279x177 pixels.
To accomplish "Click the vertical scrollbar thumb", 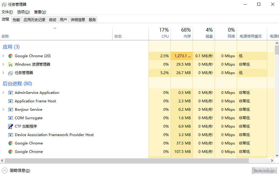I will click(277, 50).
